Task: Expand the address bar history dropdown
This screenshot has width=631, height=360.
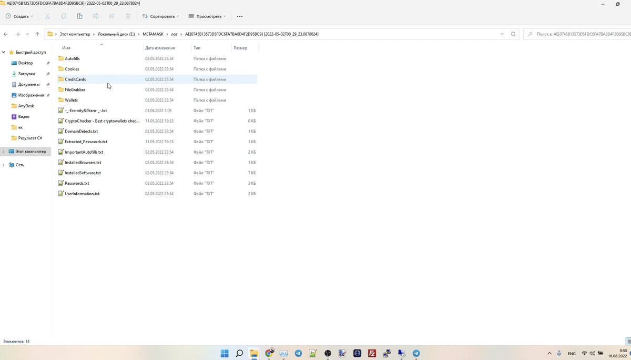Action: [x=502, y=34]
